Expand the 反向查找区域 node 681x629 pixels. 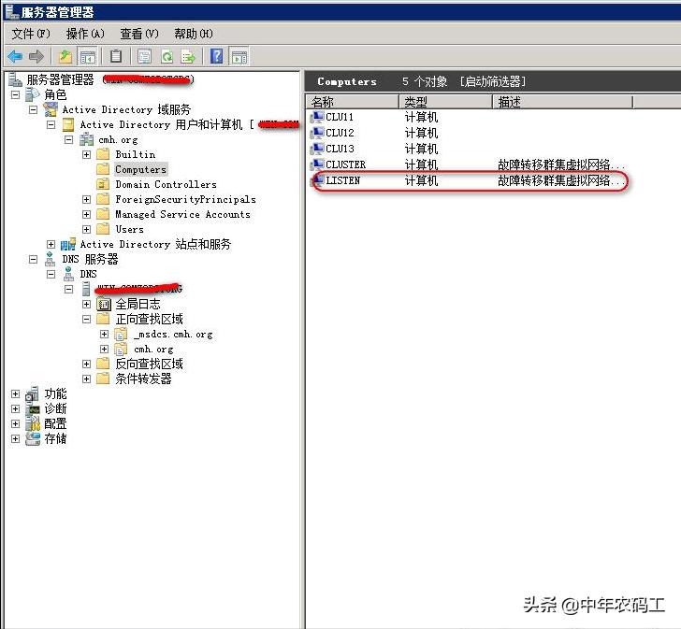(86, 364)
